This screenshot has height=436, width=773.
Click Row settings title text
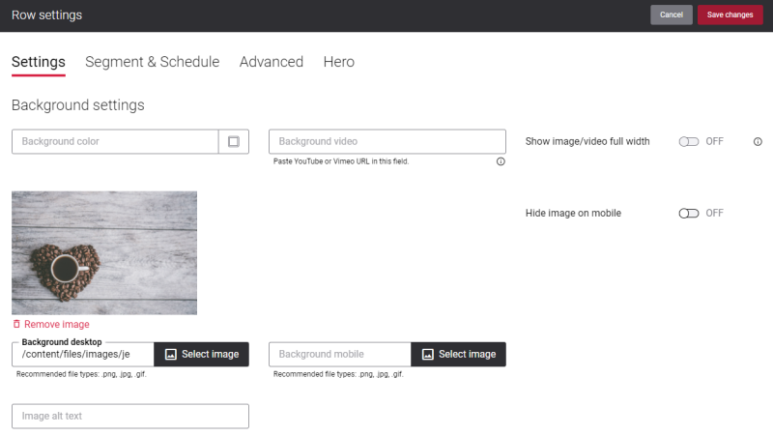pos(46,15)
